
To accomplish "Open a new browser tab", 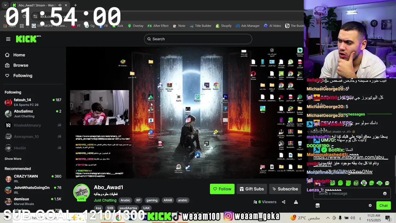I will point(75,5).
